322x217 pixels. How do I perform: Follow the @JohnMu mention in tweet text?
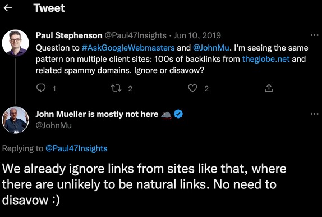[x=211, y=48]
